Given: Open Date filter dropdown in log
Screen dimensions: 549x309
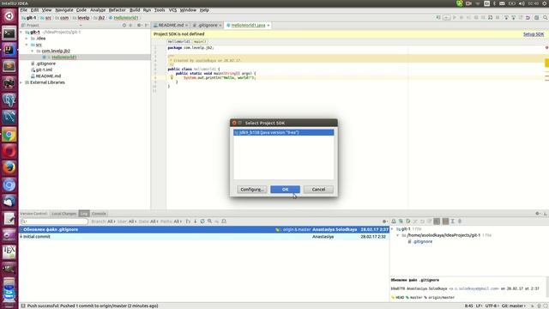Looking at the screenshot, I should pyautogui.click(x=148, y=221).
